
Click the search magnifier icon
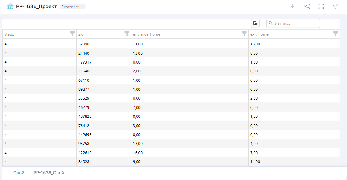click(271, 23)
